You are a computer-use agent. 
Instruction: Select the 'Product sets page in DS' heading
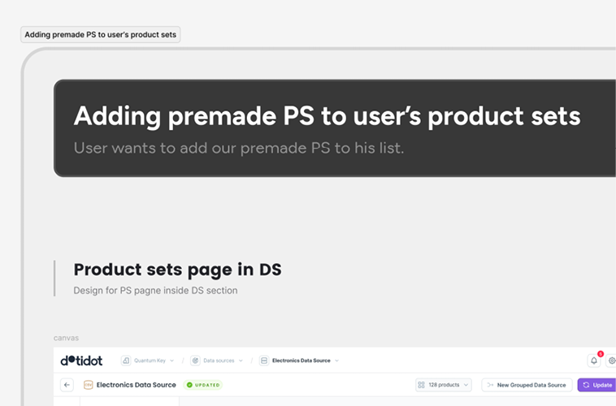(x=177, y=270)
